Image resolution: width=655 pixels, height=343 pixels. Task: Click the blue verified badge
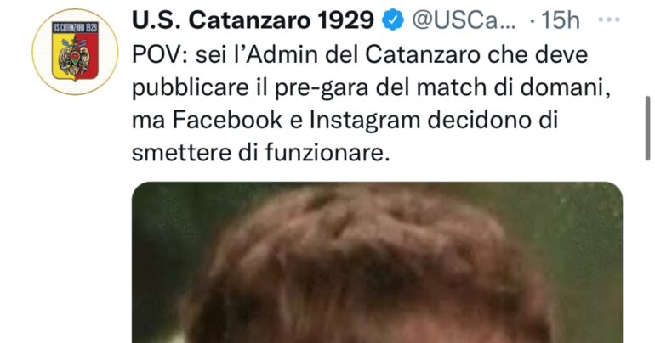(x=393, y=20)
